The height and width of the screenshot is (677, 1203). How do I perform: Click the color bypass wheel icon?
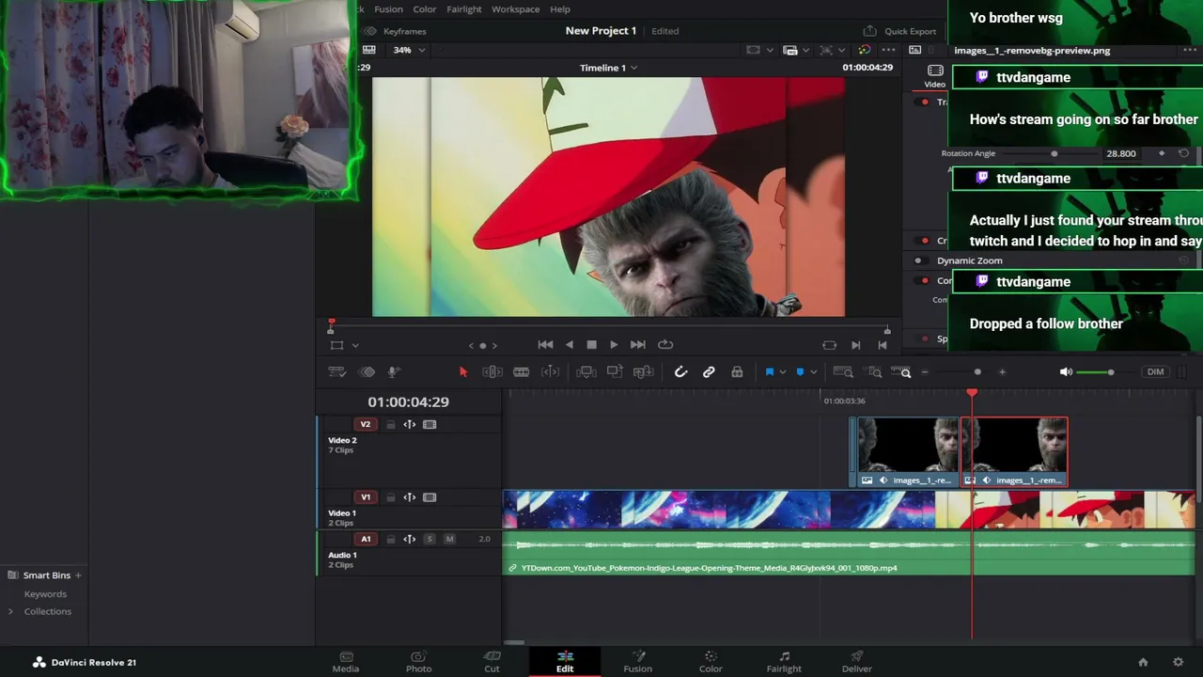(x=865, y=50)
